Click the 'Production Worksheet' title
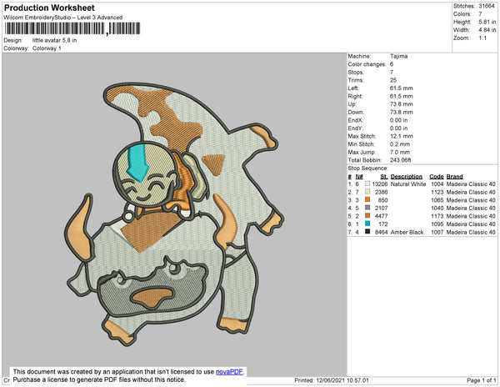Image resolution: width=500 pixels, height=387 pixels. pyautogui.click(x=49, y=8)
